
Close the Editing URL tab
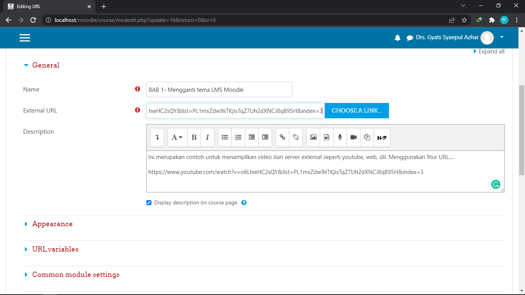point(89,7)
